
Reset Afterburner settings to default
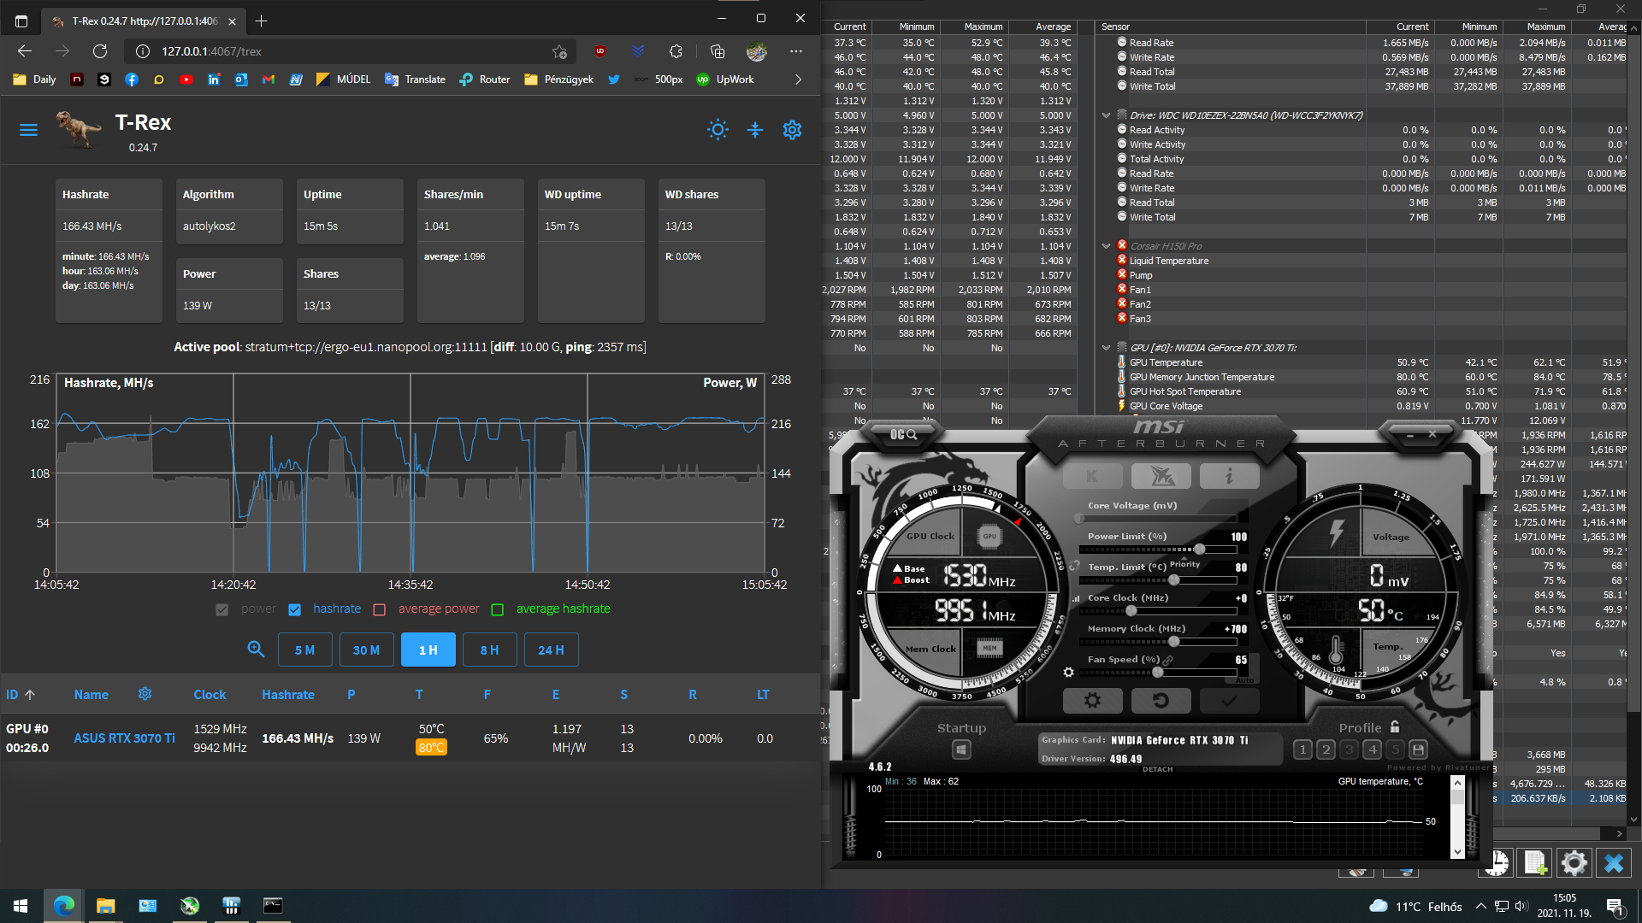pyautogui.click(x=1161, y=701)
